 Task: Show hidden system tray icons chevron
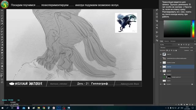coord(166,108)
